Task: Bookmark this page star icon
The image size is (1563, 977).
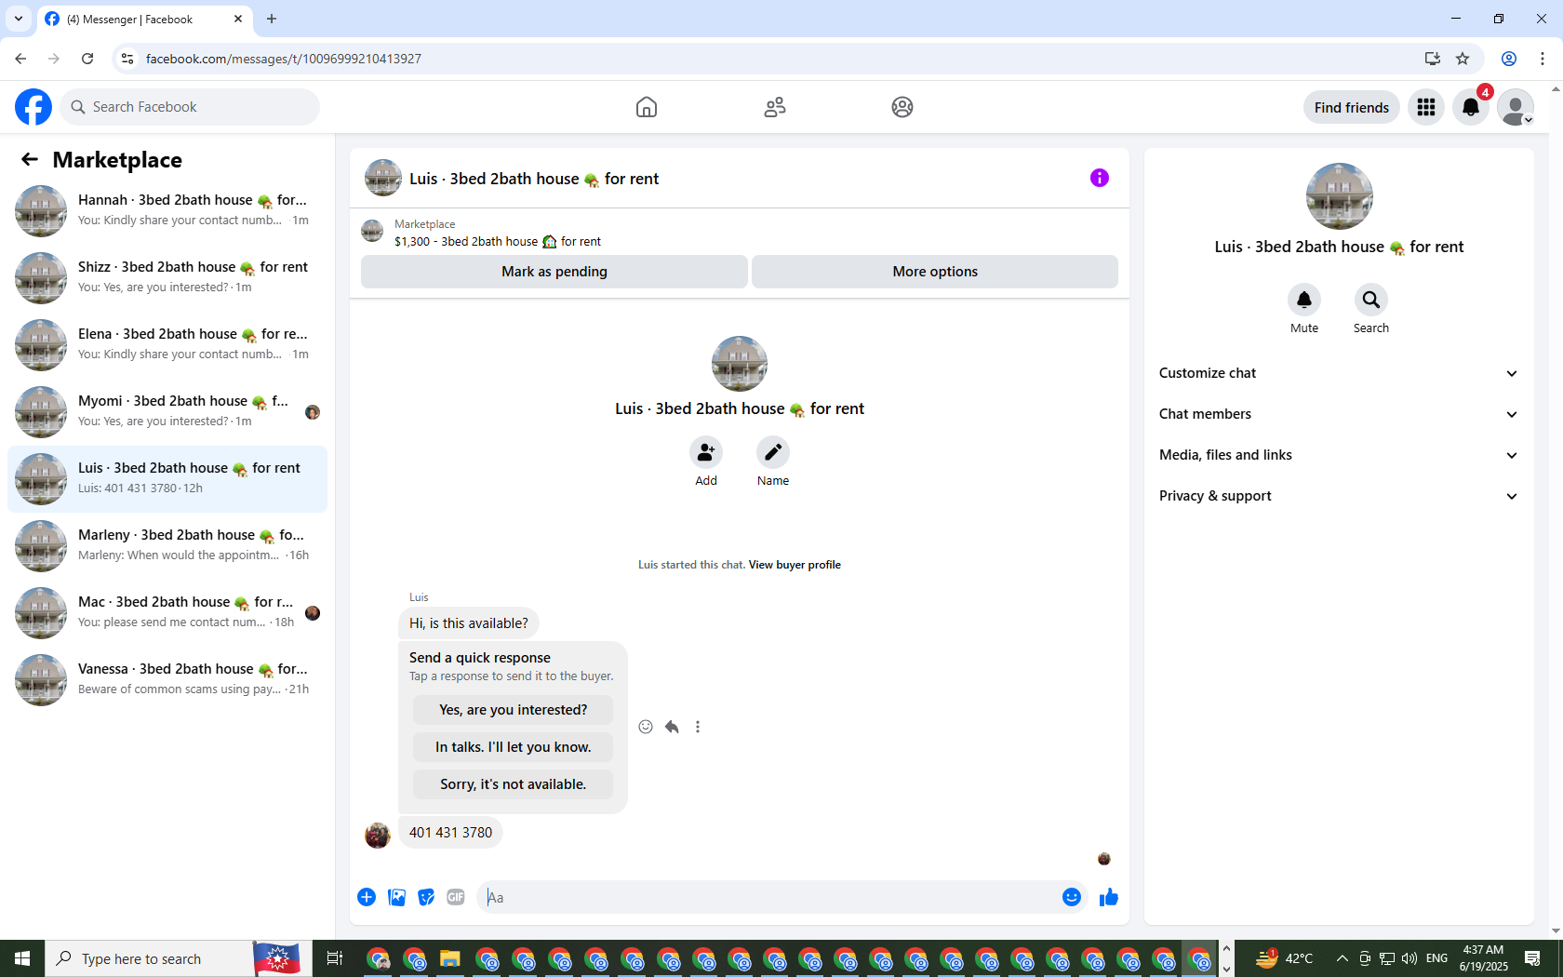Action: pyautogui.click(x=1463, y=59)
